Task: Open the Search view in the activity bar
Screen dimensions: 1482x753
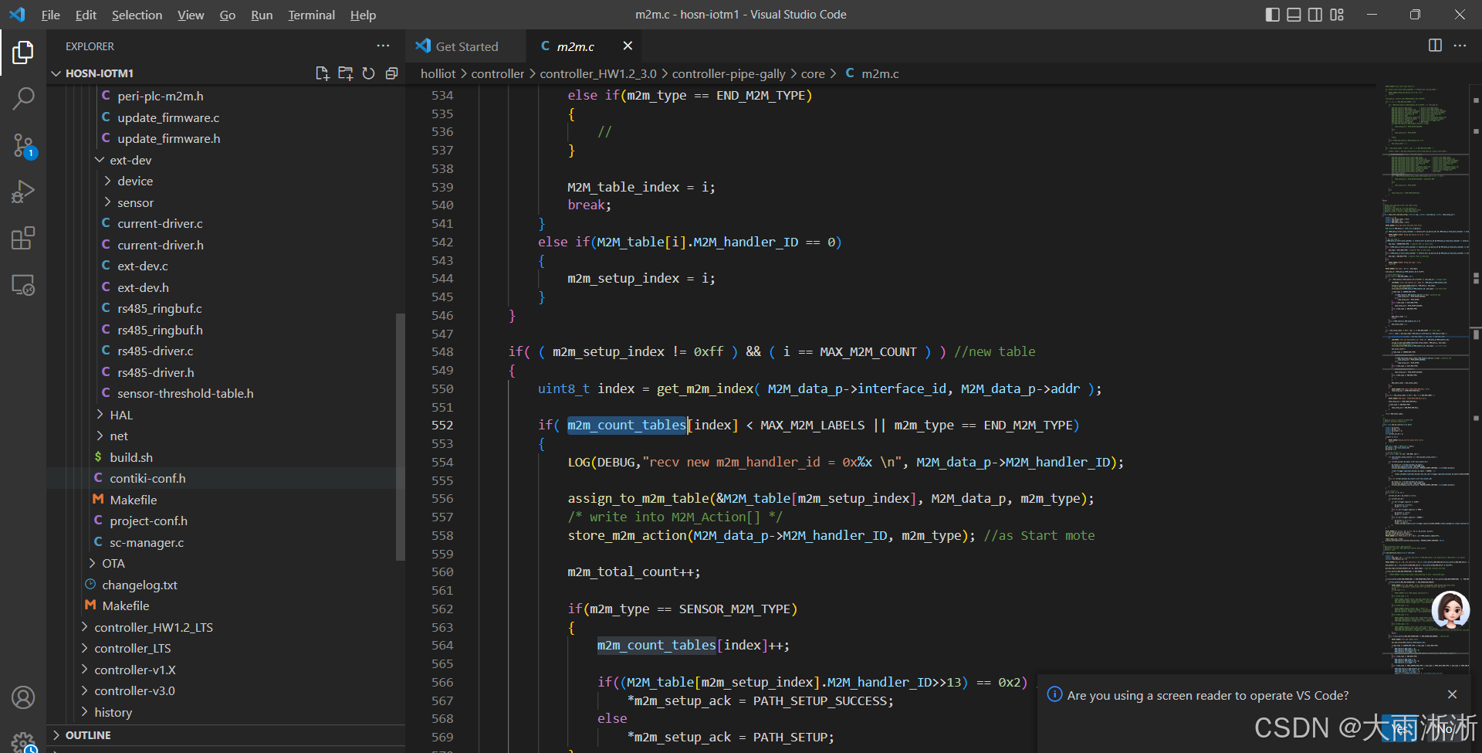Action: click(22, 98)
